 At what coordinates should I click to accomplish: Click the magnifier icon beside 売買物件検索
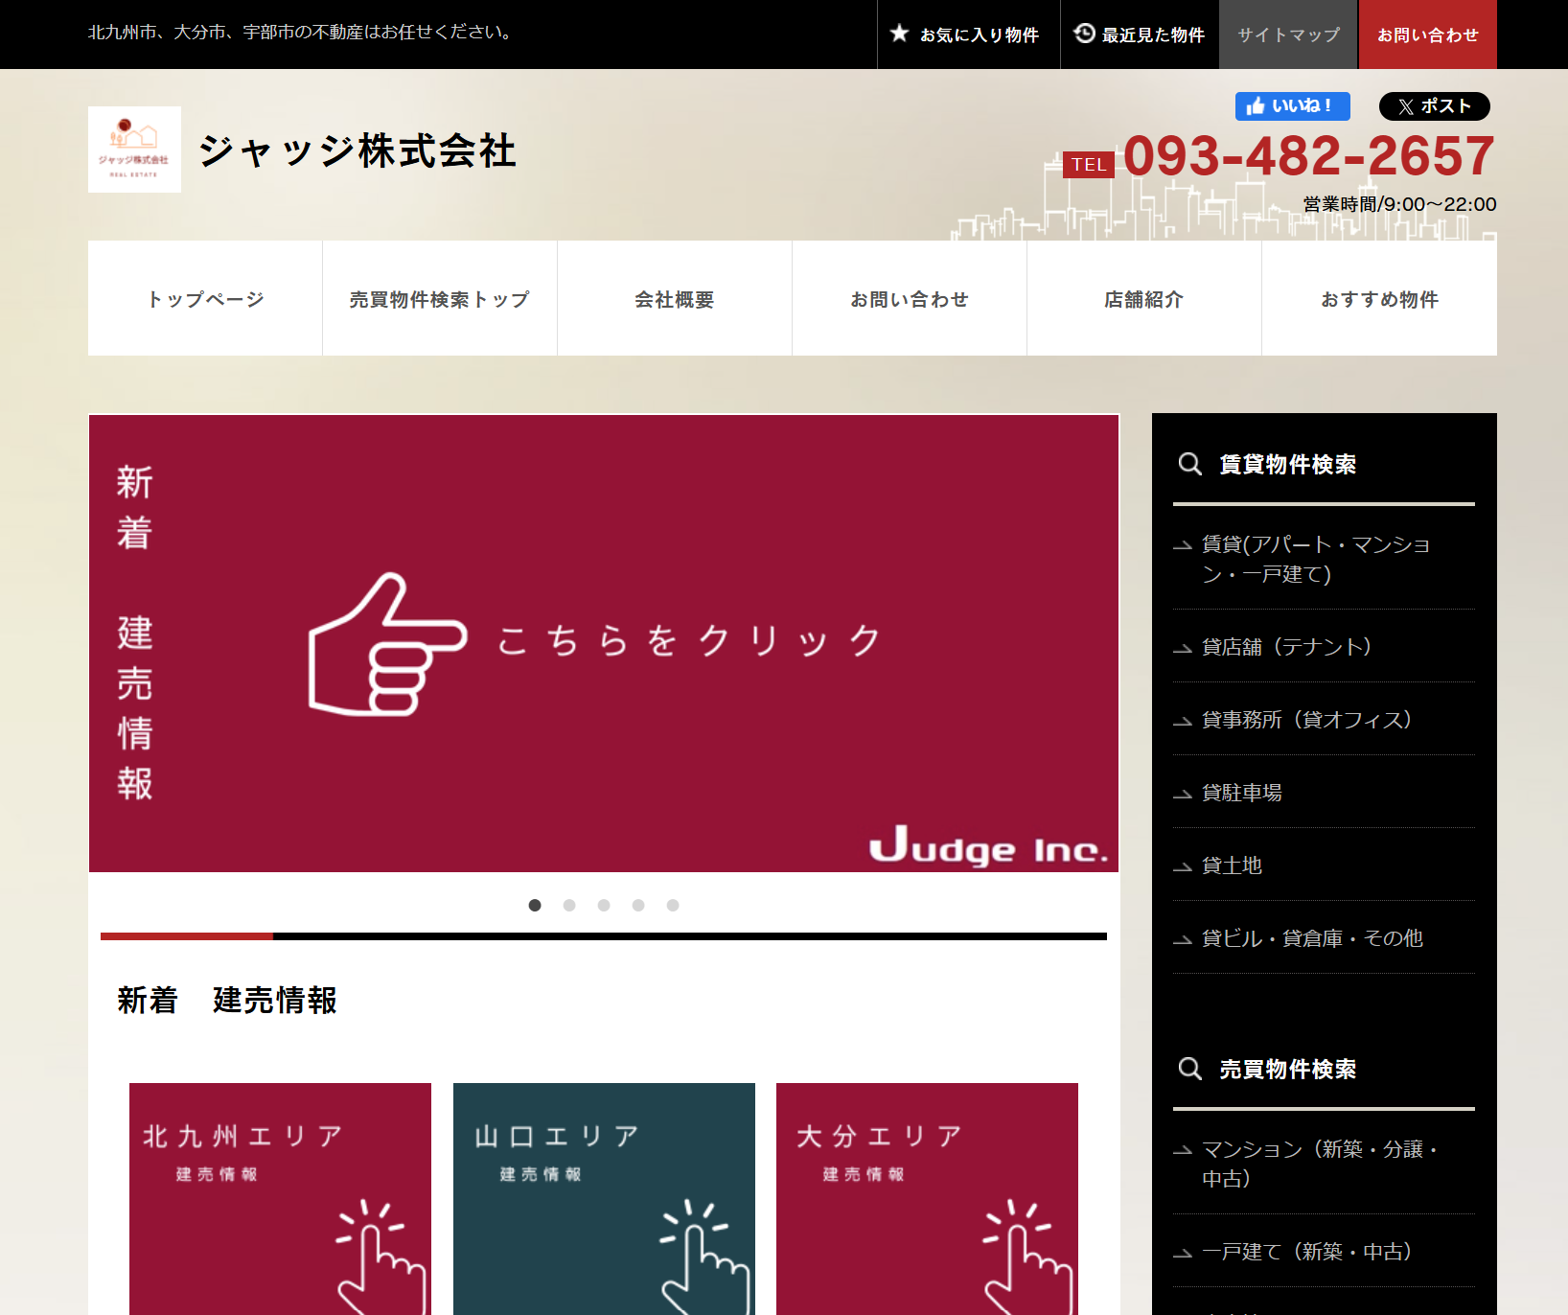1190,1069
